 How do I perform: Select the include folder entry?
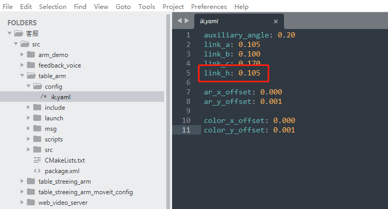[82, 107]
